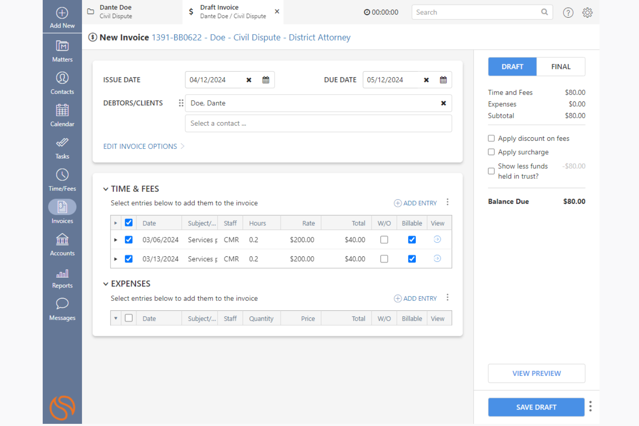Open Accounts from the sidebar

click(62, 245)
